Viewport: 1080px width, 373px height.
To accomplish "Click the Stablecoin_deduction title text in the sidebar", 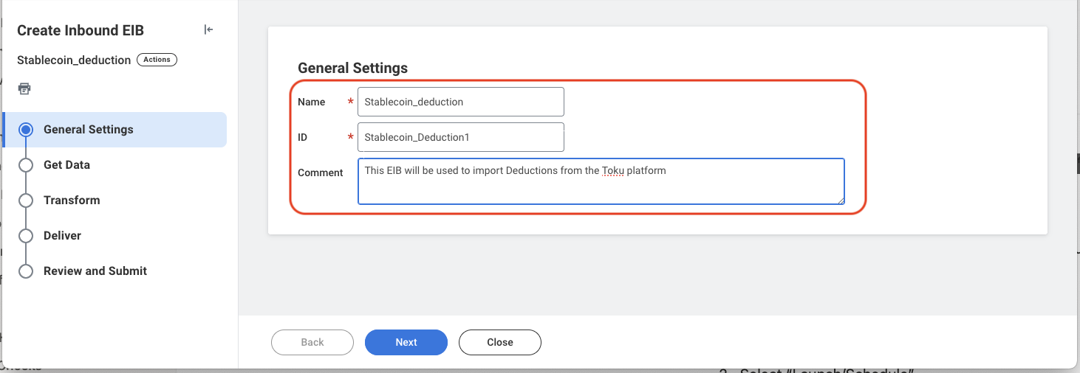I will point(74,60).
